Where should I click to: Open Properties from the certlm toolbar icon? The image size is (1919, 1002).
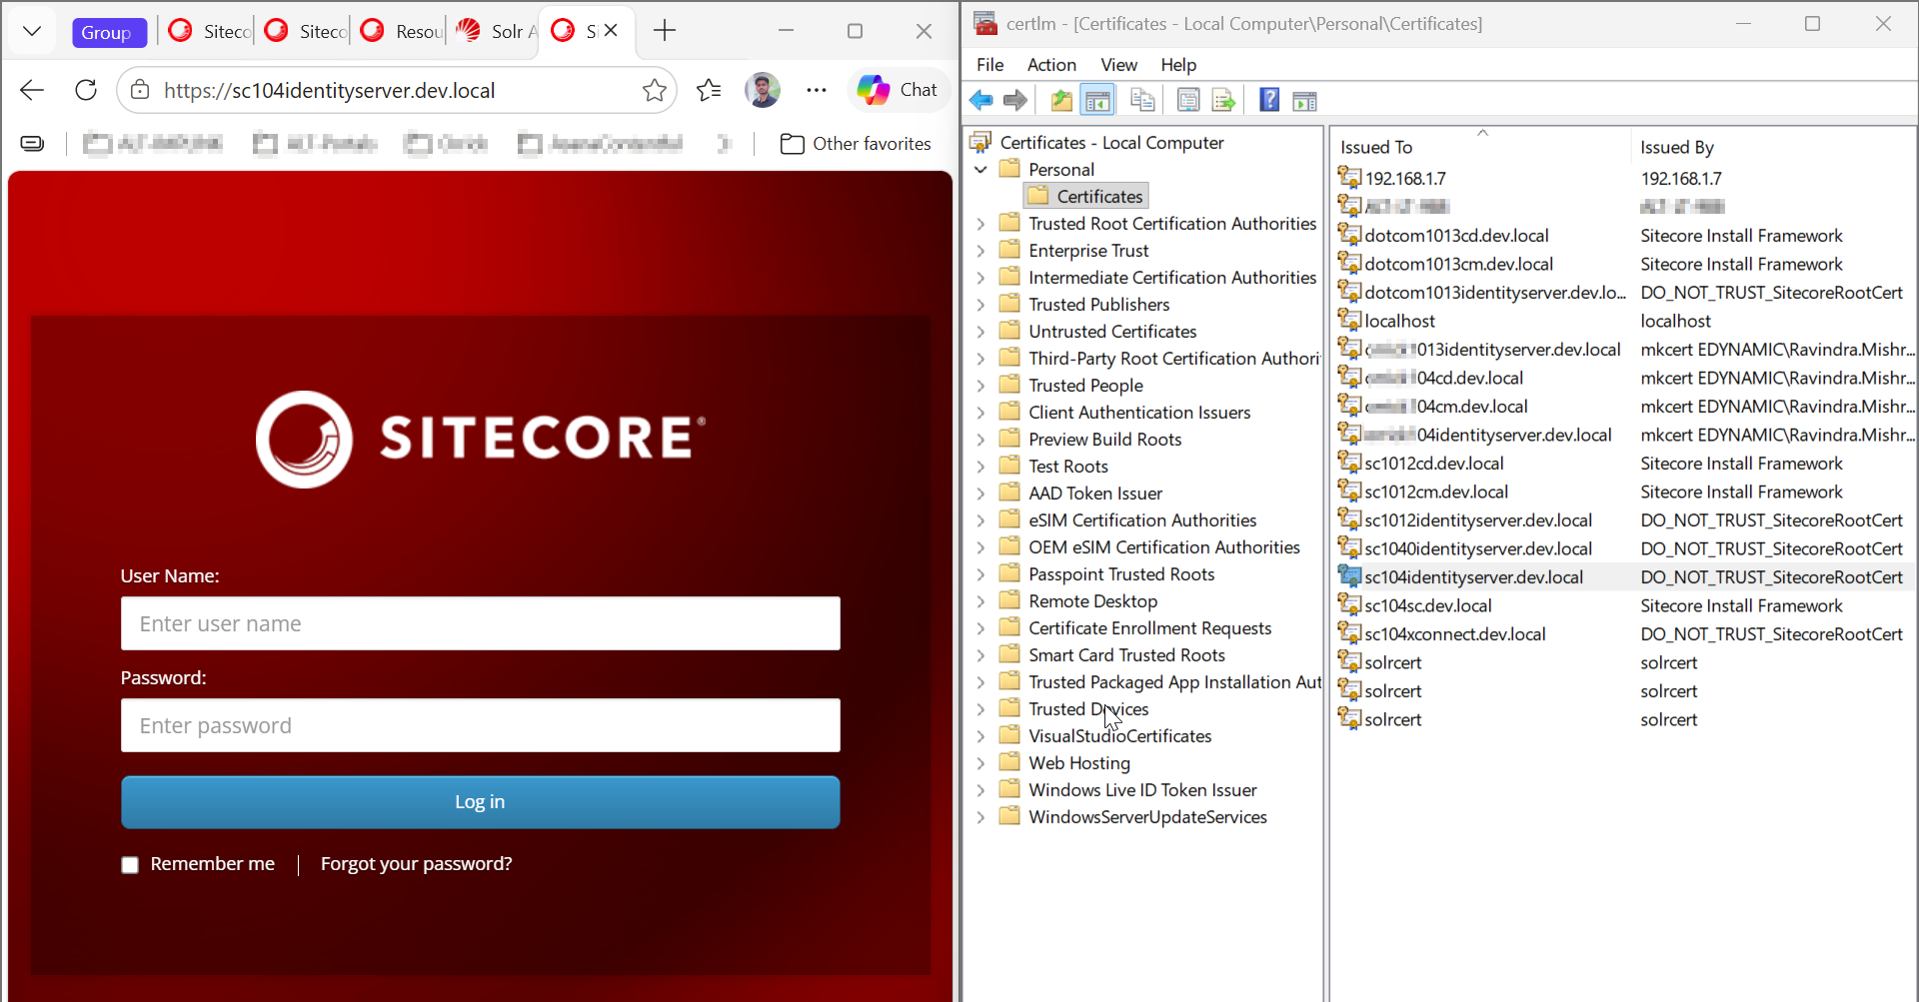pyautogui.click(x=1188, y=100)
